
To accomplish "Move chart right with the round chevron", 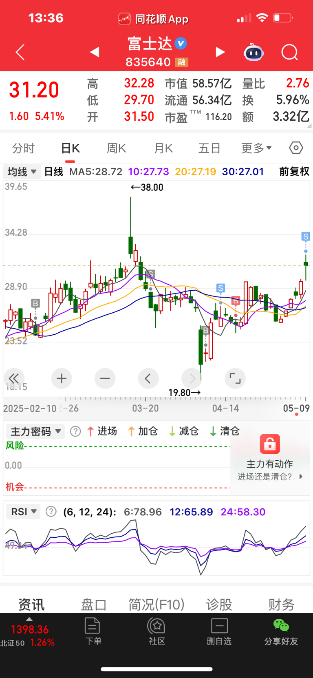I will 192,378.
